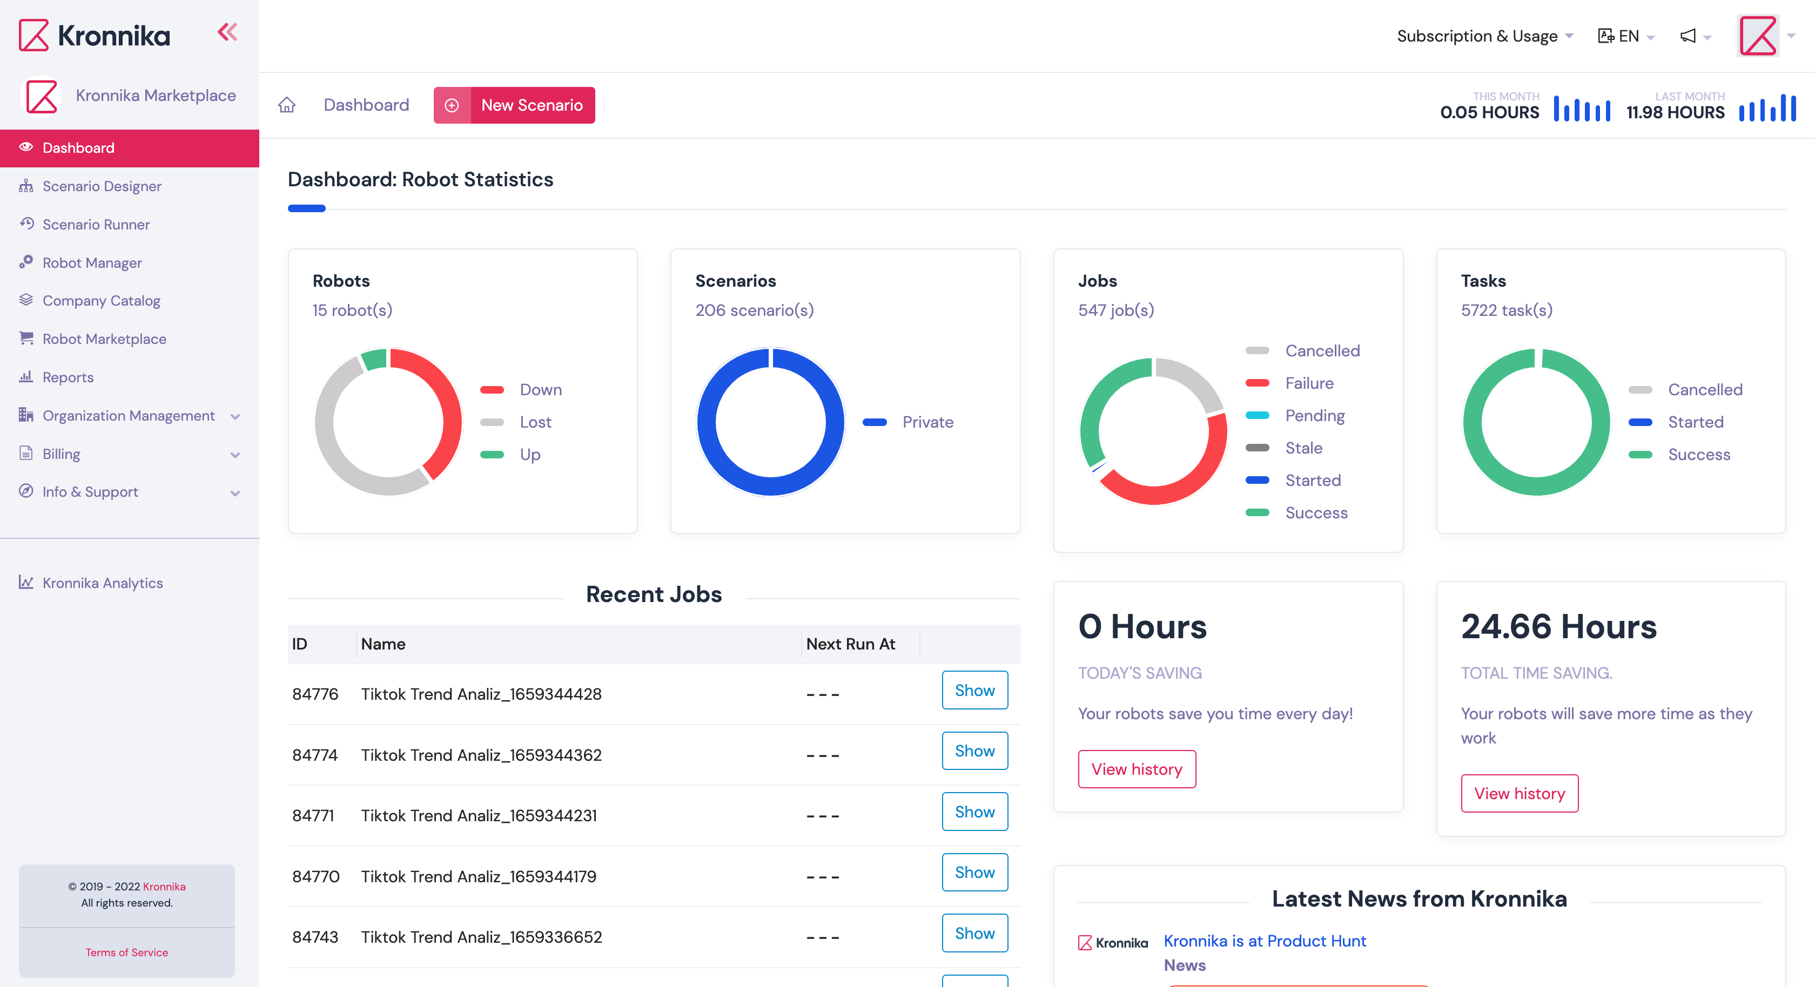Viewport: 1815px width, 987px height.
Task: Show job 84776 Tiktok Trend Analiz_1659344428
Action: [974, 691]
